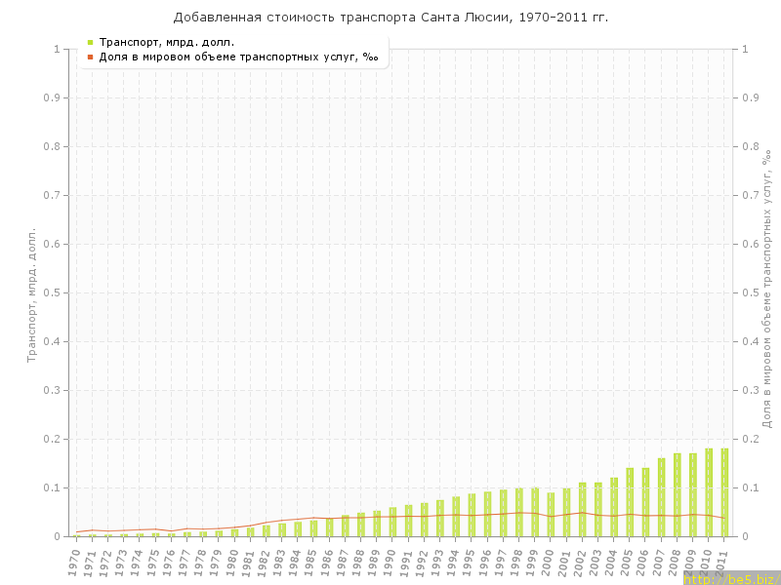The width and height of the screenshot is (781, 585).
Task: Select the green bar for 2011
Action: coord(724,492)
